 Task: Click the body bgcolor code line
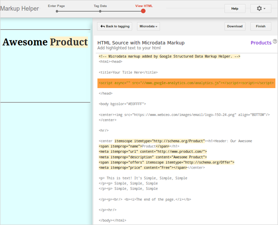(122, 104)
